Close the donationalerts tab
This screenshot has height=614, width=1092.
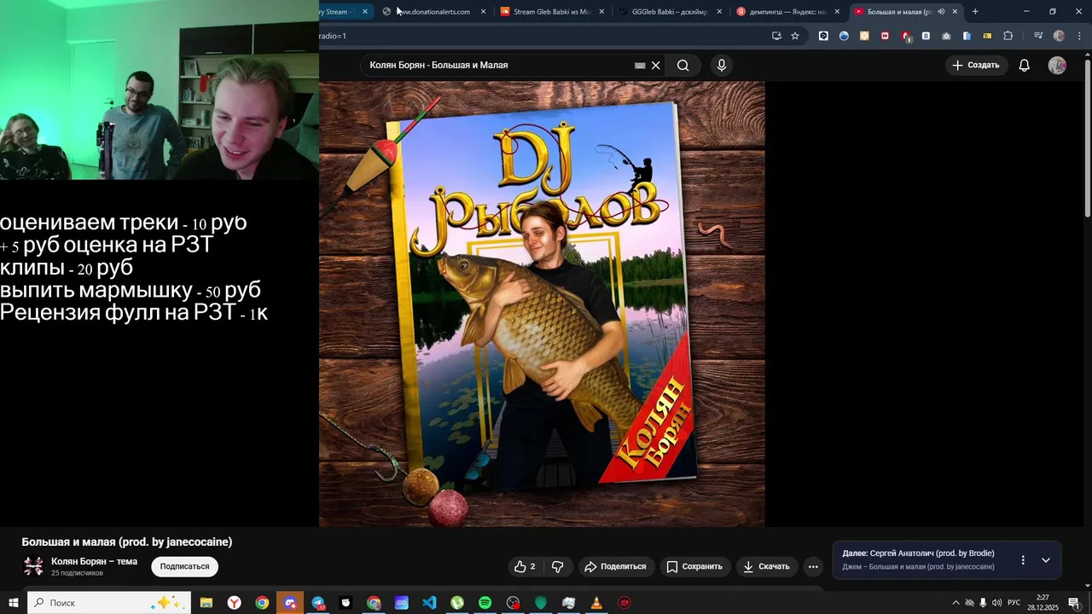pos(484,12)
